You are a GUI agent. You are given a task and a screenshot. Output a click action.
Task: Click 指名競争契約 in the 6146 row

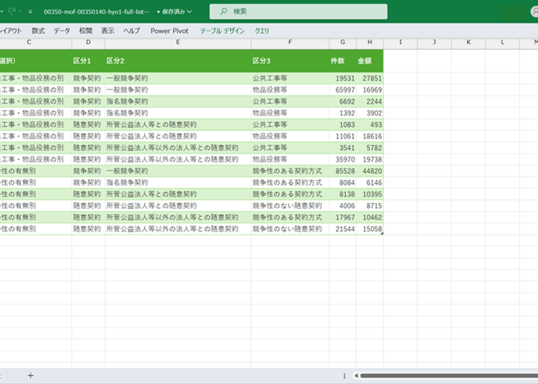(127, 183)
